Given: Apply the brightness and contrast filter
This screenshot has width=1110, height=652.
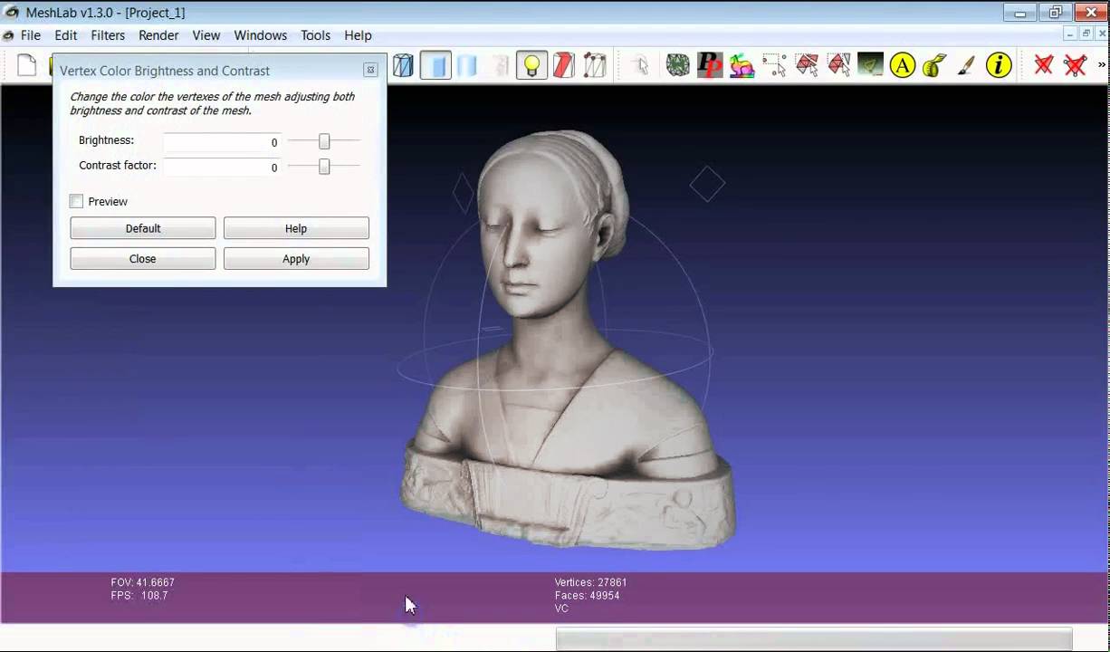Looking at the screenshot, I should [296, 258].
